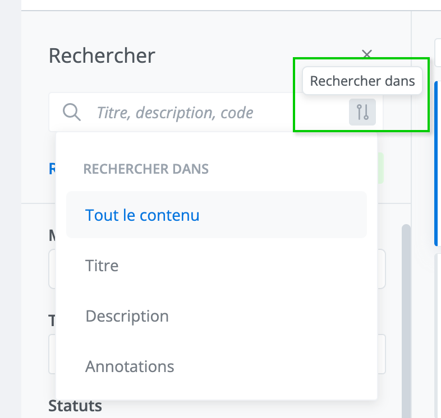Screen dimensions: 441x418
Task: Click the blue vertical bar on the right
Action: 437,162
